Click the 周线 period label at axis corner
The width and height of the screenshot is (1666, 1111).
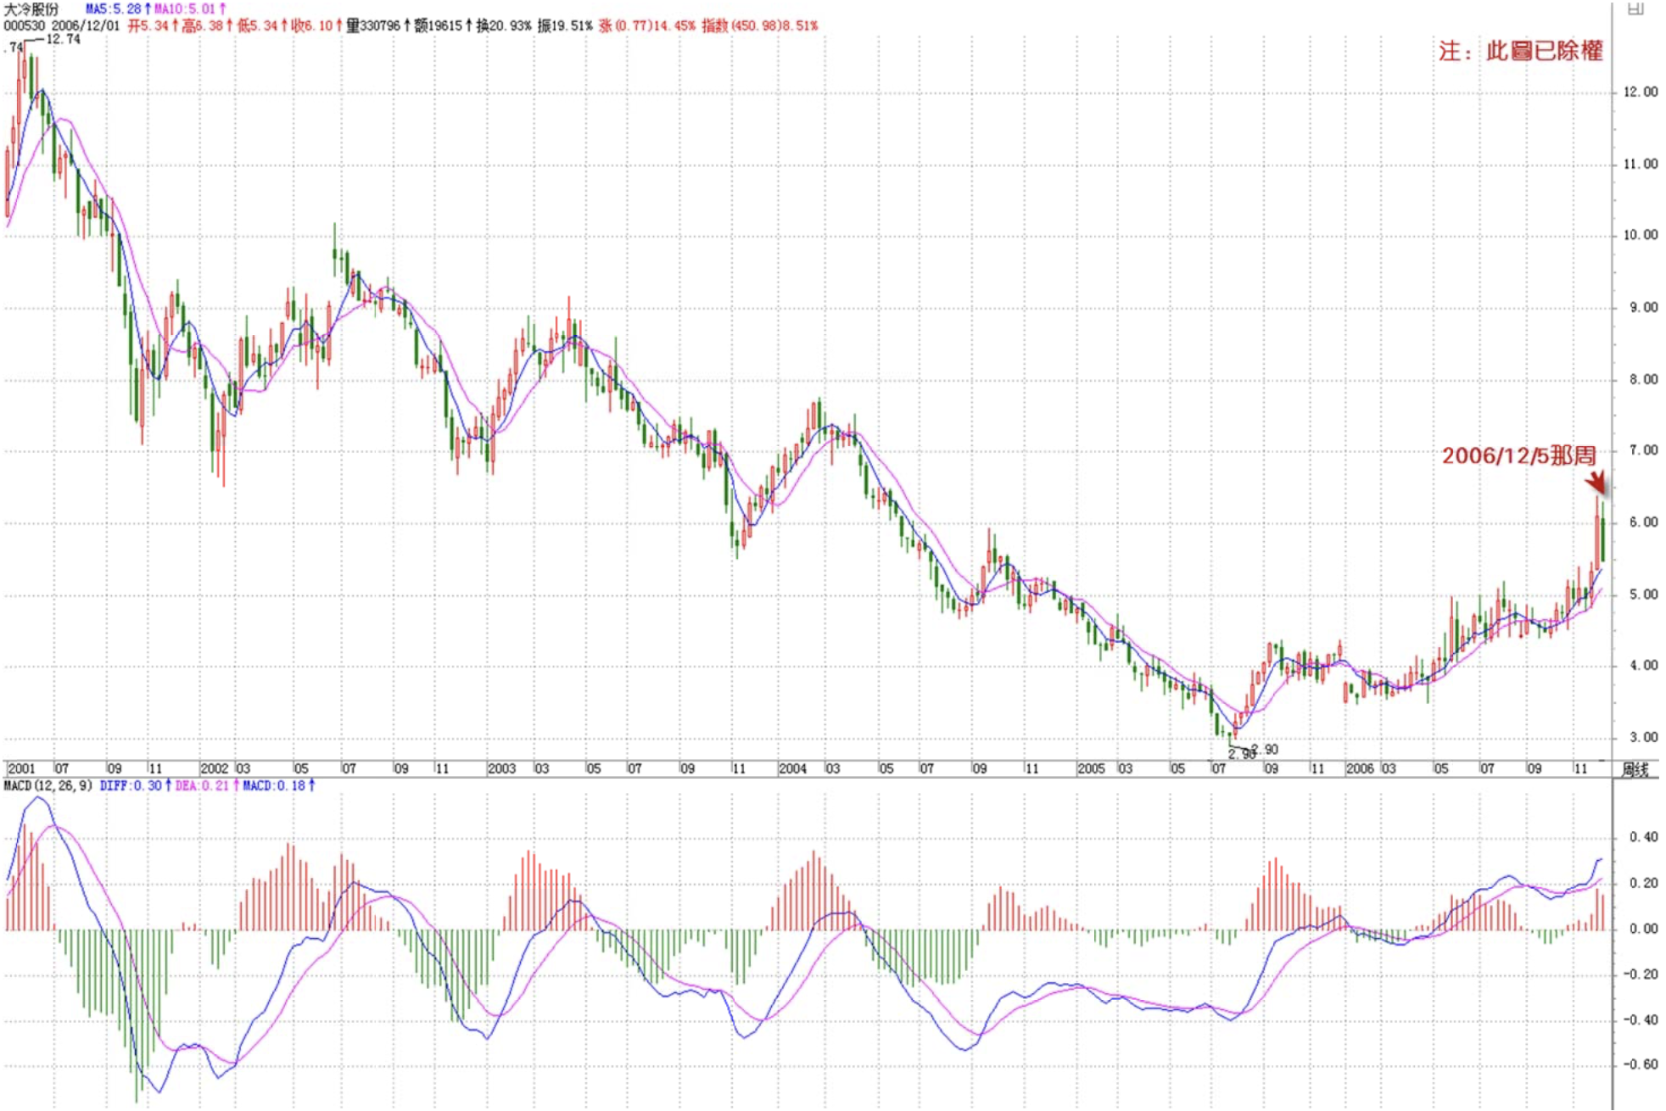pos(1635,769)
